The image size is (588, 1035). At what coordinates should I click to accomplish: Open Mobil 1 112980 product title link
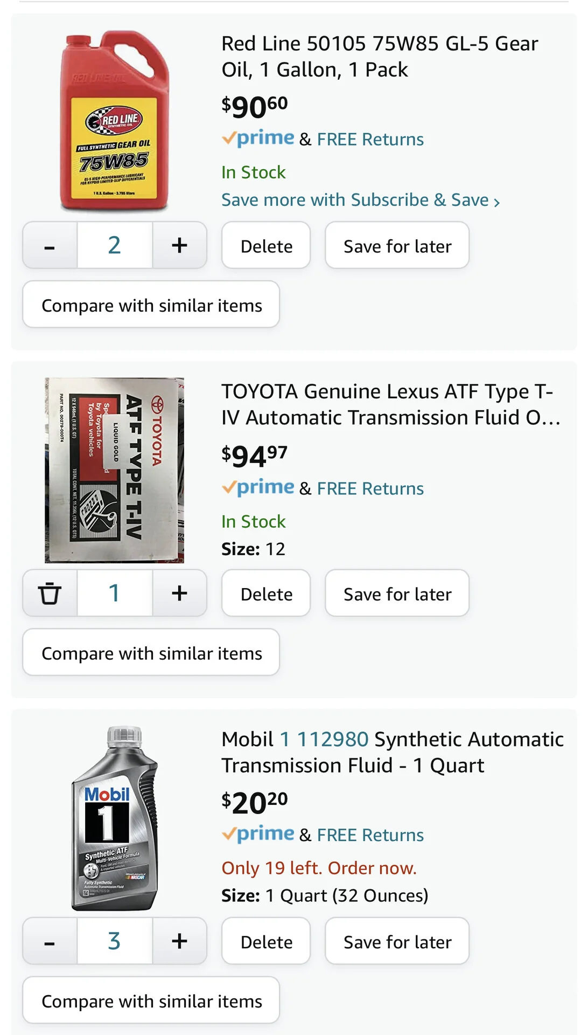point(392,752)
